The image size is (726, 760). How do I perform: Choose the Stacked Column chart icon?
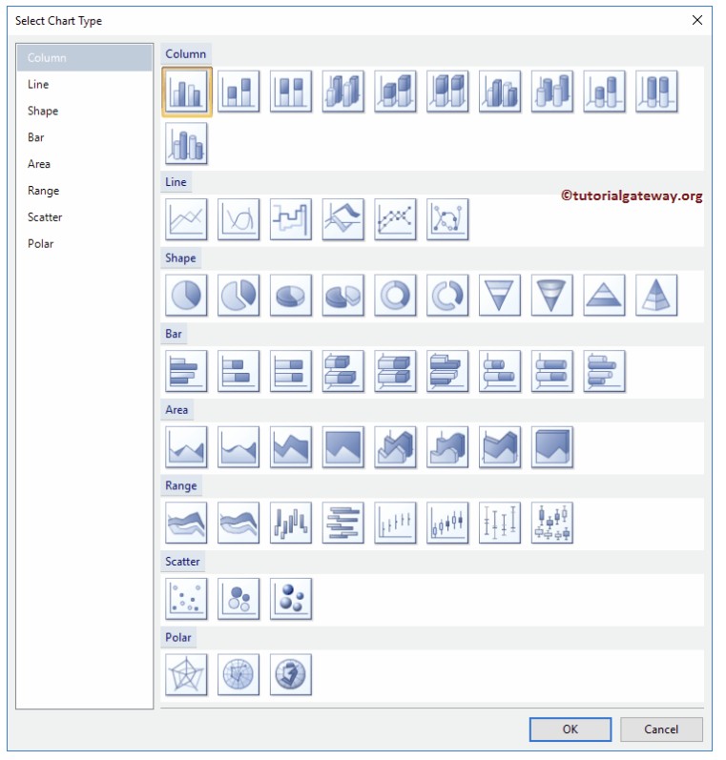tap(239, 92)
